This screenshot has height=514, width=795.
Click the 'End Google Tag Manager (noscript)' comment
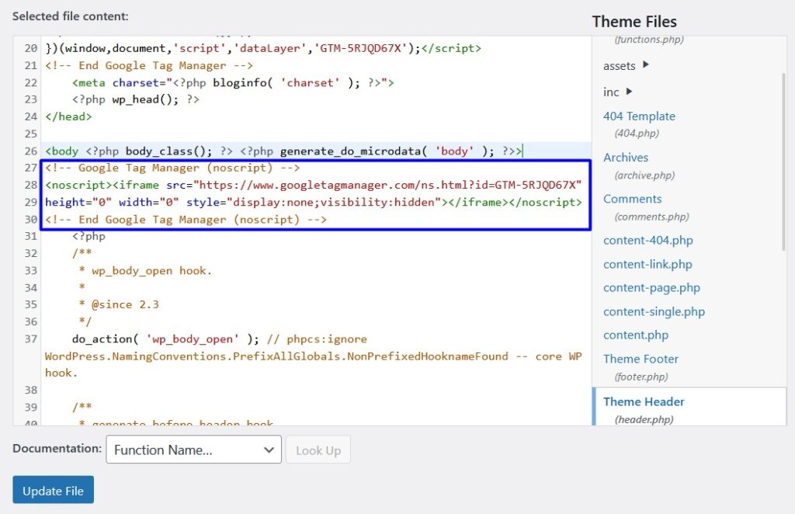[186, 220]
